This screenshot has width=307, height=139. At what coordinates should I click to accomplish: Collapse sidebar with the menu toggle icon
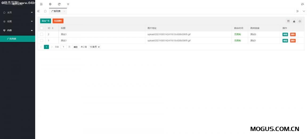41,4
